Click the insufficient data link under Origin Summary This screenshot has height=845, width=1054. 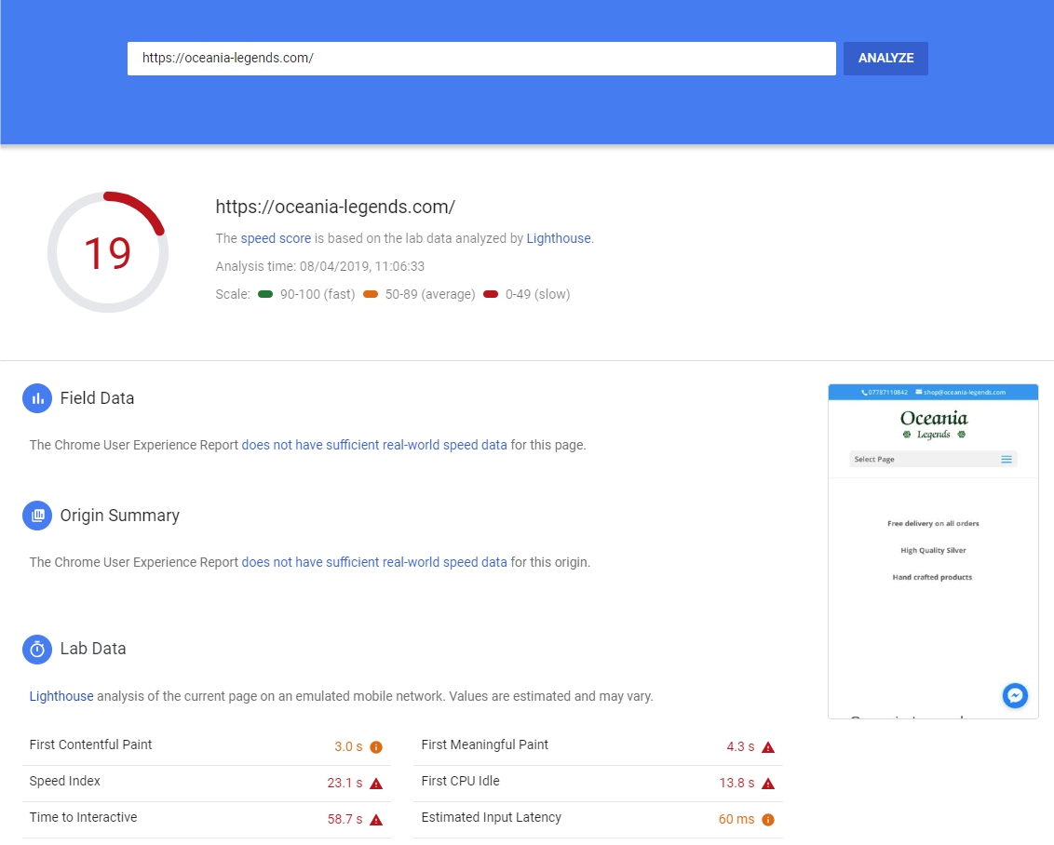click(374, 562)
